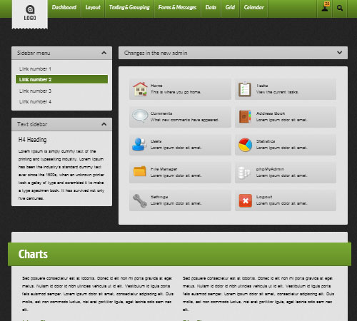This screenshot has width=357, height=321.
Task: Click the Settings wrench icon
Action: [140, 200]
